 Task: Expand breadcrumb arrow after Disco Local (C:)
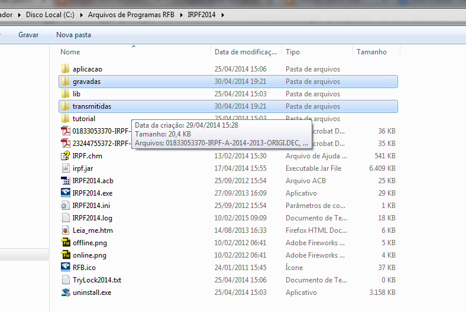[81, 15]
